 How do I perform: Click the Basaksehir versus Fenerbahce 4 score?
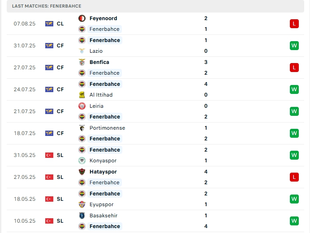206,226
